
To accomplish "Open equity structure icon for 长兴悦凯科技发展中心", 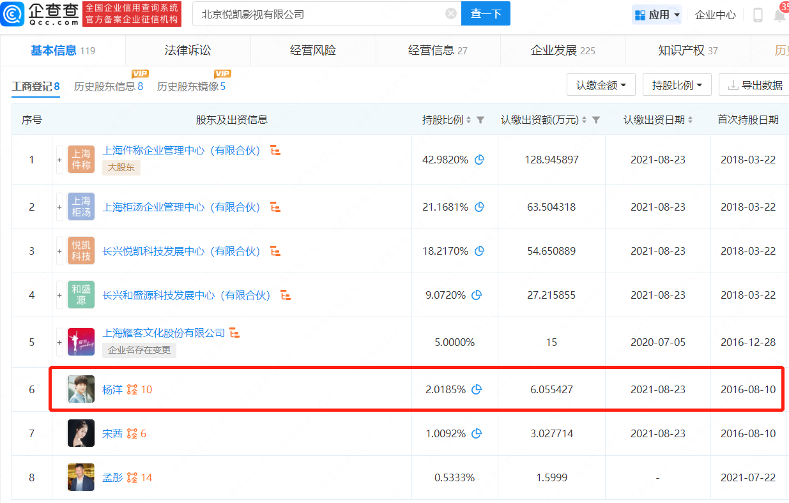I will pyautogui.click(x=275, y=251).
